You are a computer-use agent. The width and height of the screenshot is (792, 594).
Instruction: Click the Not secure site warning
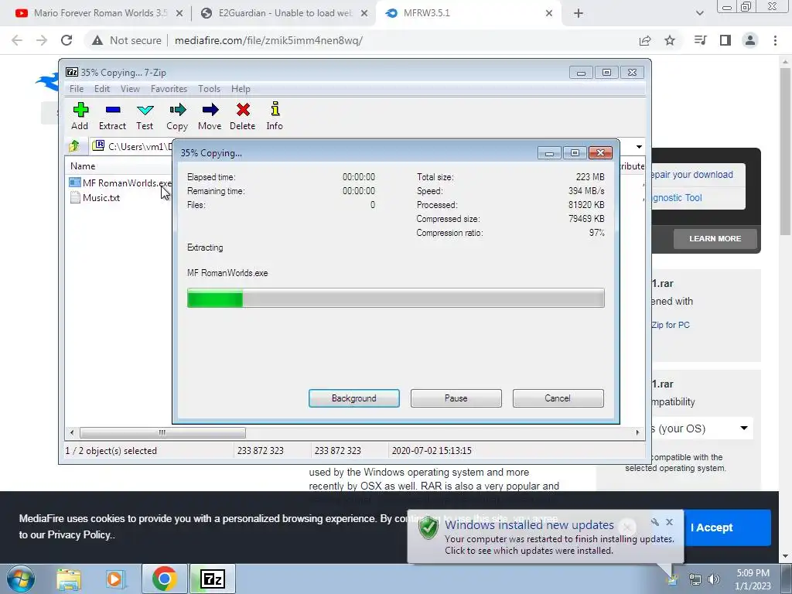click(x=126, y=40)
